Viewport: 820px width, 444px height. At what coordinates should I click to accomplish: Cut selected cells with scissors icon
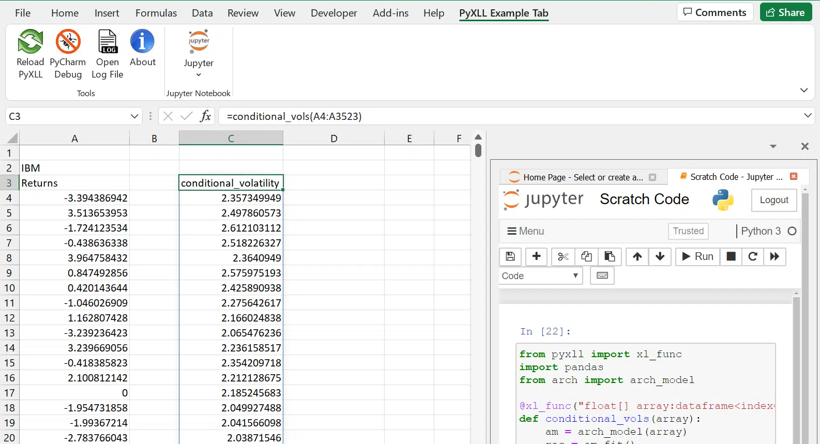pos(563,256)
